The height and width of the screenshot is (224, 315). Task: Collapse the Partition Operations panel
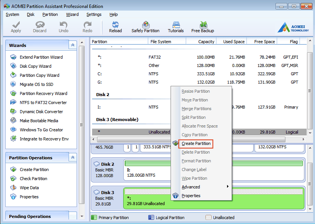click(73, 157)
